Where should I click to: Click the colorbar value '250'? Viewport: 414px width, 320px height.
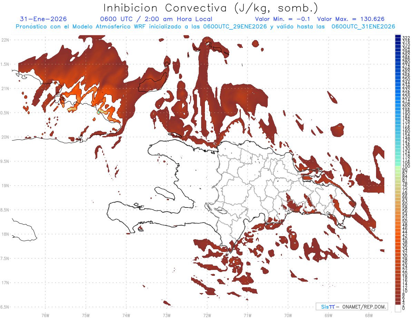pyautogui.click(x=406, y=79)
